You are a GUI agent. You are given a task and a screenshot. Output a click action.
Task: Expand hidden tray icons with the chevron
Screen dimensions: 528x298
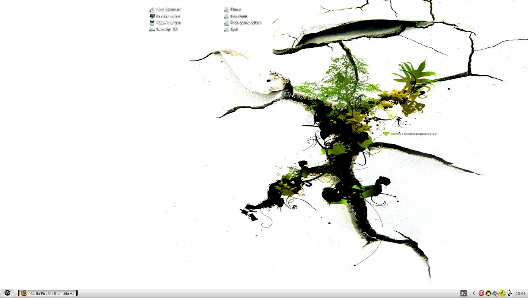[474, 293]
